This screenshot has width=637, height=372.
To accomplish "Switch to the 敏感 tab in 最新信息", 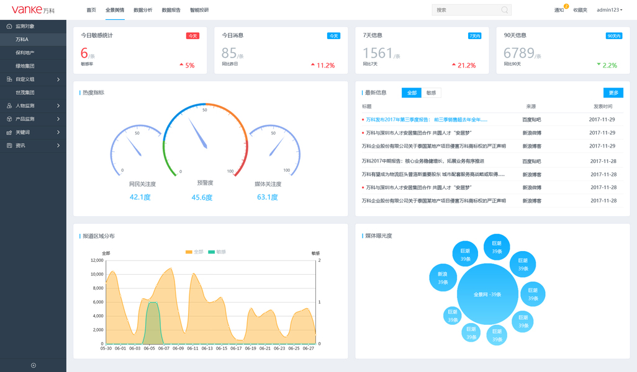I will [x=431, y=93].
